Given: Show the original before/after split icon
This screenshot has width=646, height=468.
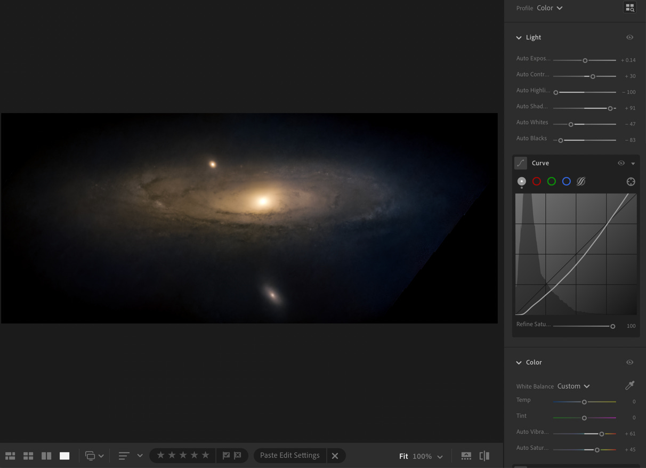Looking at the screenshot, I should tap(484, 456).
